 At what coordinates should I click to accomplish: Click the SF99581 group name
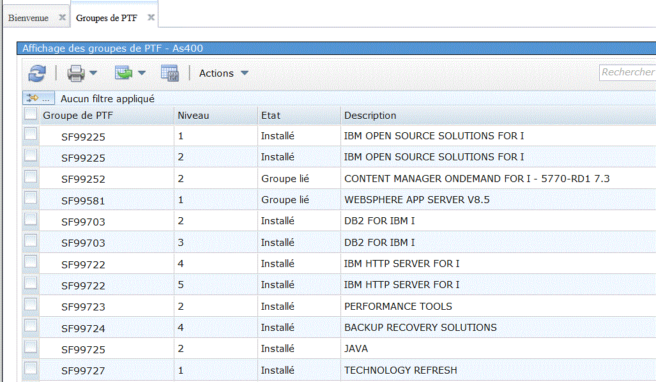pyautogui.click(x=83, y=201)
